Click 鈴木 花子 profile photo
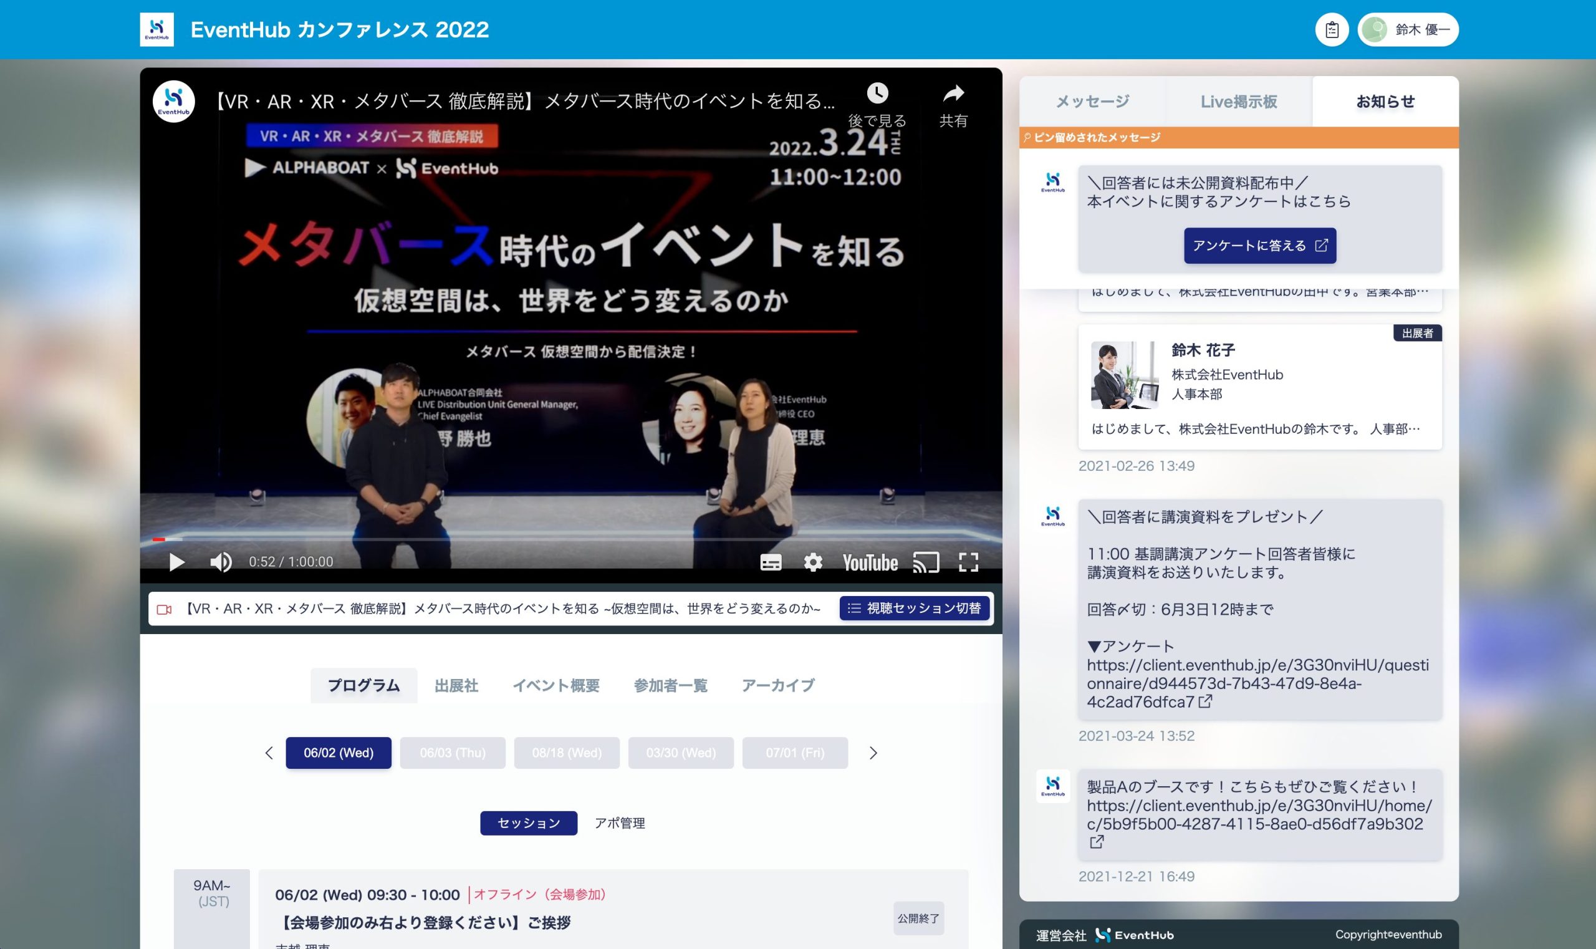The height and width of the screenshot is (949, 1596). click(1124, 375)
